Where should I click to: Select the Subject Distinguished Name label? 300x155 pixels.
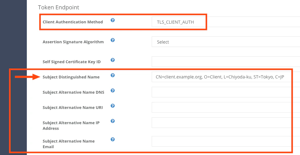click(x=71, y=77)
